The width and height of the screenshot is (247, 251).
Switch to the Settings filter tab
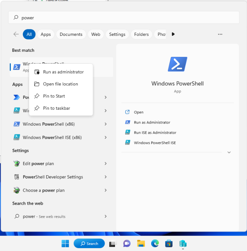tap(117, 34)
